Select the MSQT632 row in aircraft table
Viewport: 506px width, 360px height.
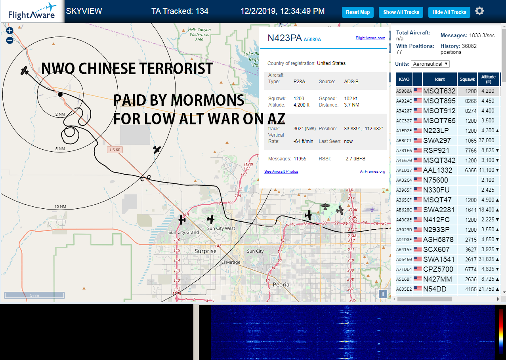pos(448,91)
